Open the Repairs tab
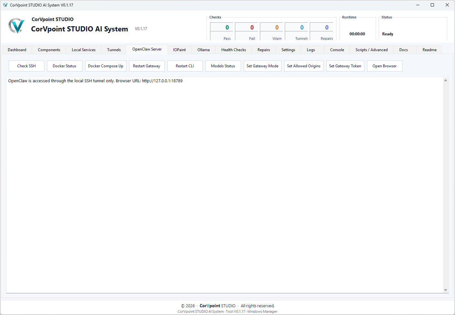The height and width of the screenshot is (315, 455). click(x=264, y=50)
